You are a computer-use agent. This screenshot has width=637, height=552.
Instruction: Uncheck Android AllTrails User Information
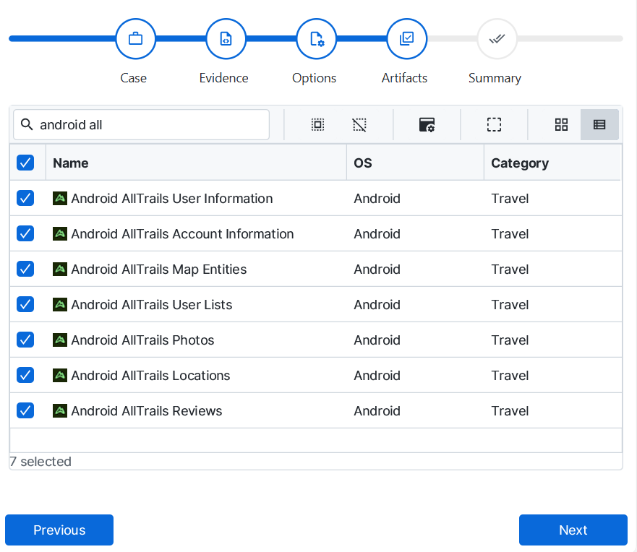pos(25,198)
